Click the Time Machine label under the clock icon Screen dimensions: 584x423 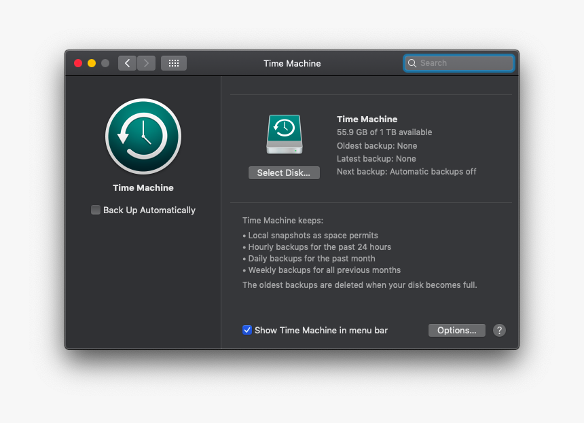[143, 187]
